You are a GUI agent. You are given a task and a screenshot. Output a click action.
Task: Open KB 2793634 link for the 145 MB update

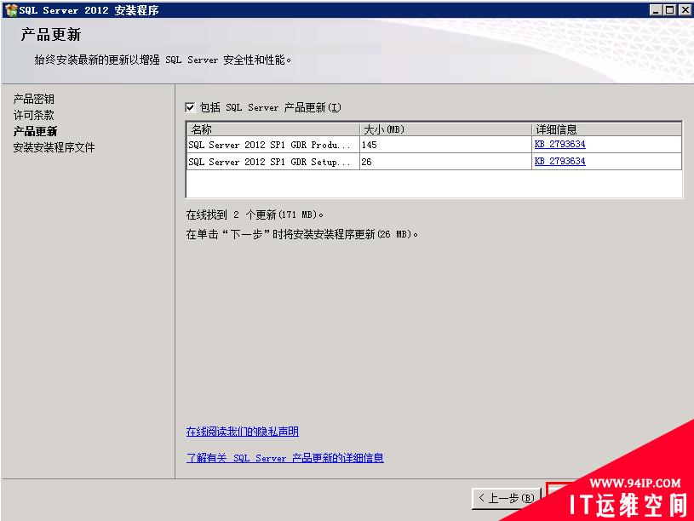[559, 145]
